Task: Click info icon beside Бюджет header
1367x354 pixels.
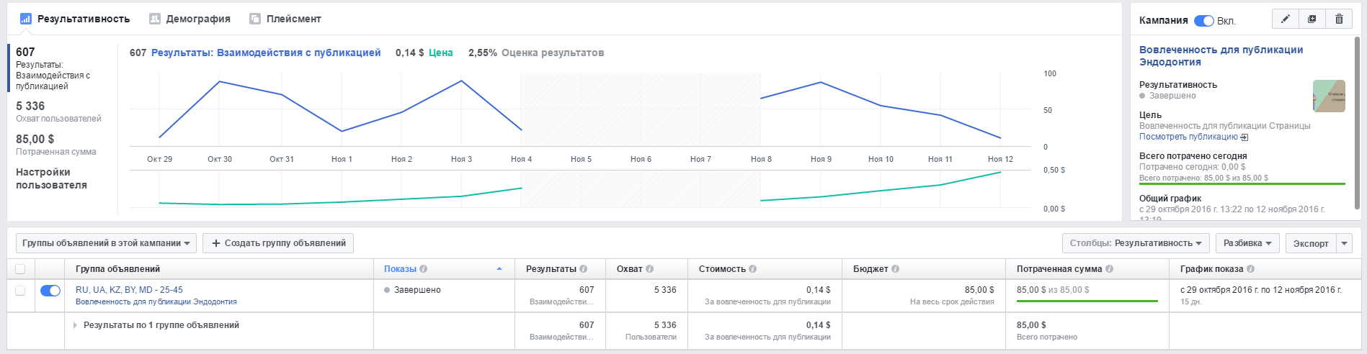Action: point(895,269)
